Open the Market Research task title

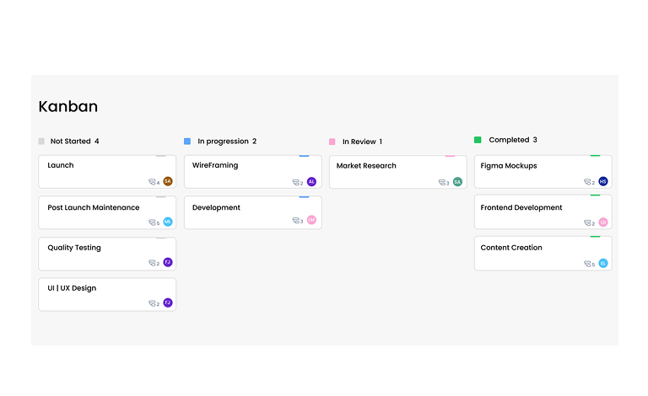[366, 166]
